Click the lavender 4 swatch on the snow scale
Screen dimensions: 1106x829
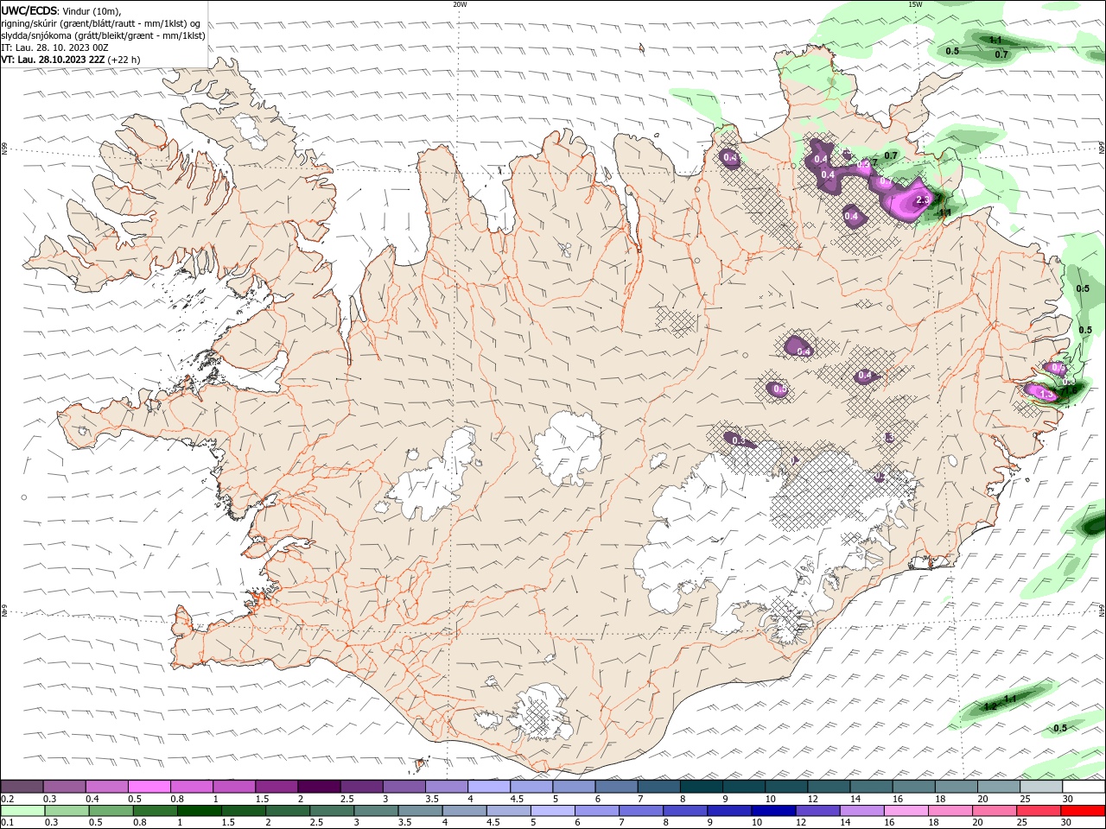(x=488, y=786)
